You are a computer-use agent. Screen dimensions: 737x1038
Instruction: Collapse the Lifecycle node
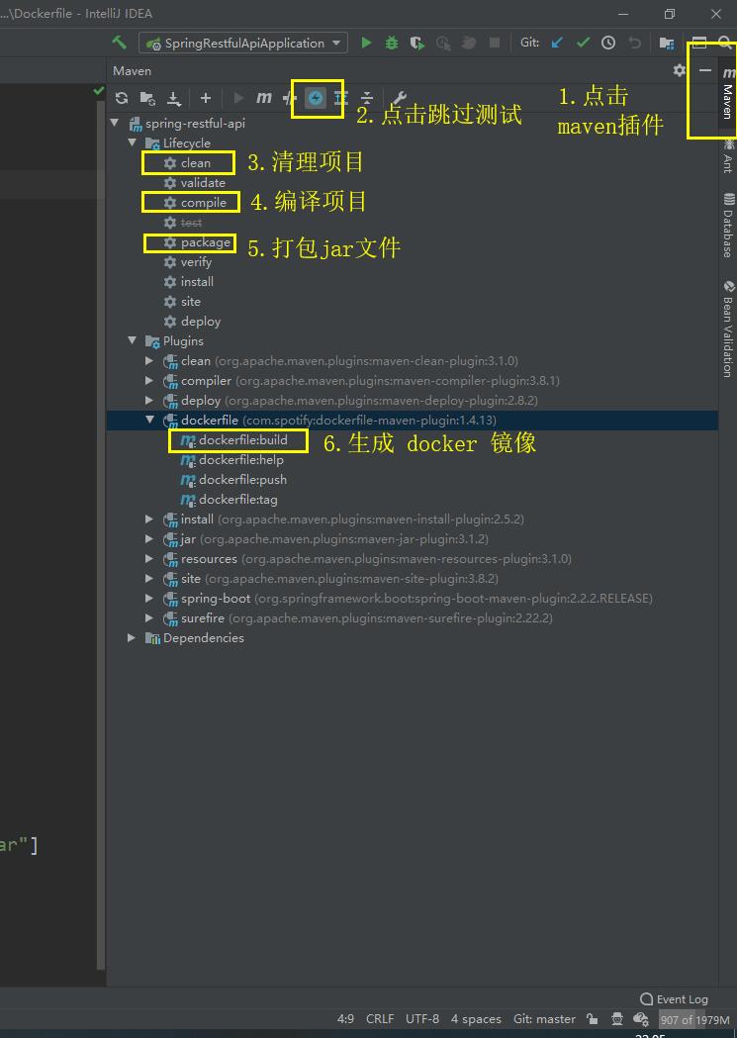pyautogui.click(x=133, y=143)
